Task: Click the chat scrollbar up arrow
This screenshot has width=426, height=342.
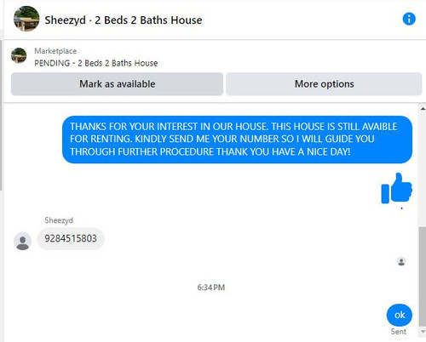Action: point(423,109)
